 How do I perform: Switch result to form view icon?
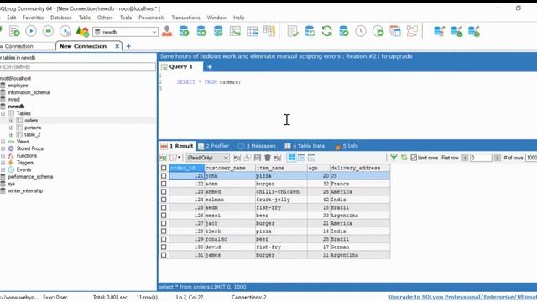pos(301,158)
